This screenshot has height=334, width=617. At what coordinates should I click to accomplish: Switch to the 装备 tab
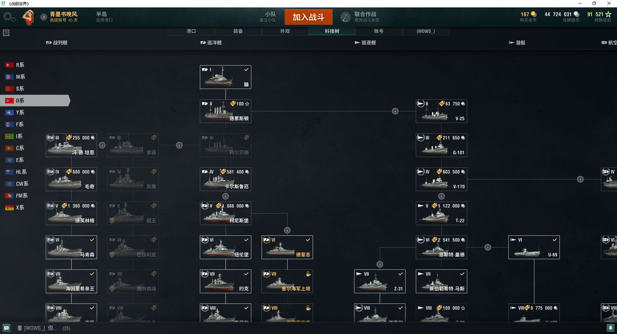pyautogui.click(x=238, y=31)
